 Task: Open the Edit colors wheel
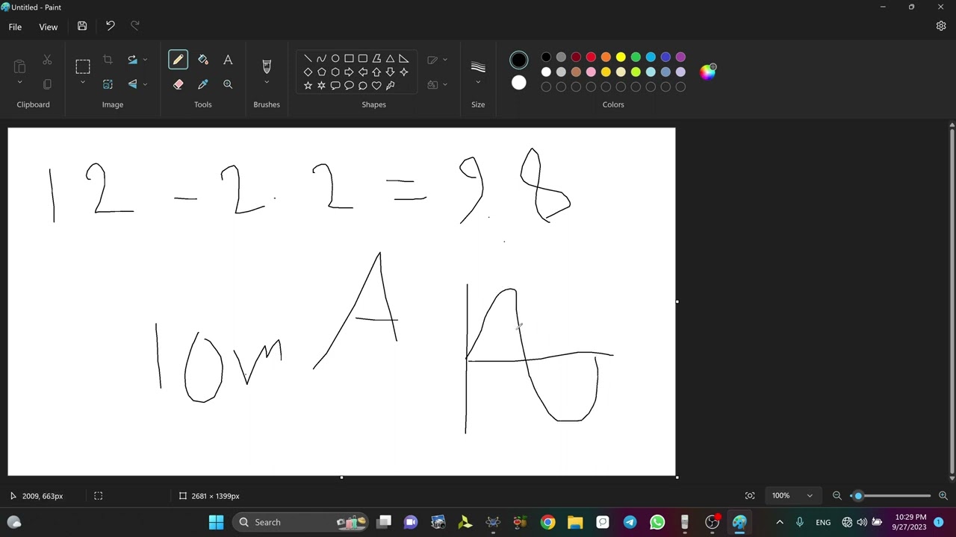707,72
